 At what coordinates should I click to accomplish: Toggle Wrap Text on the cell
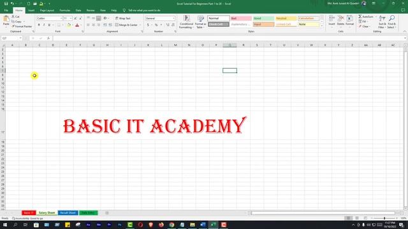123,18
